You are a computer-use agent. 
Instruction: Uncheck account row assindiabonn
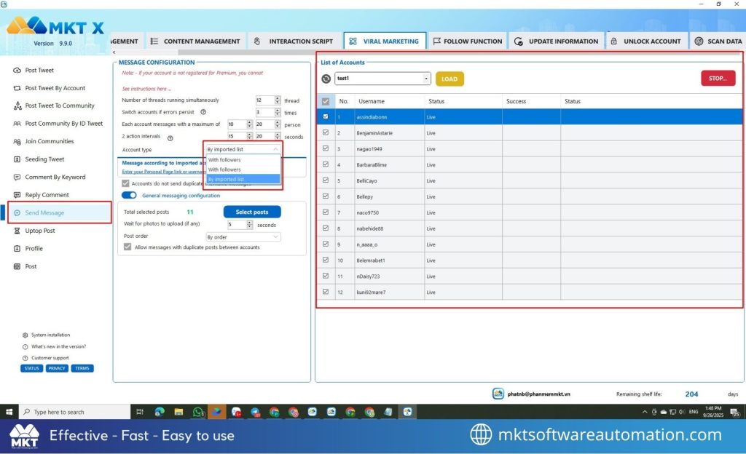click(326, 116)
